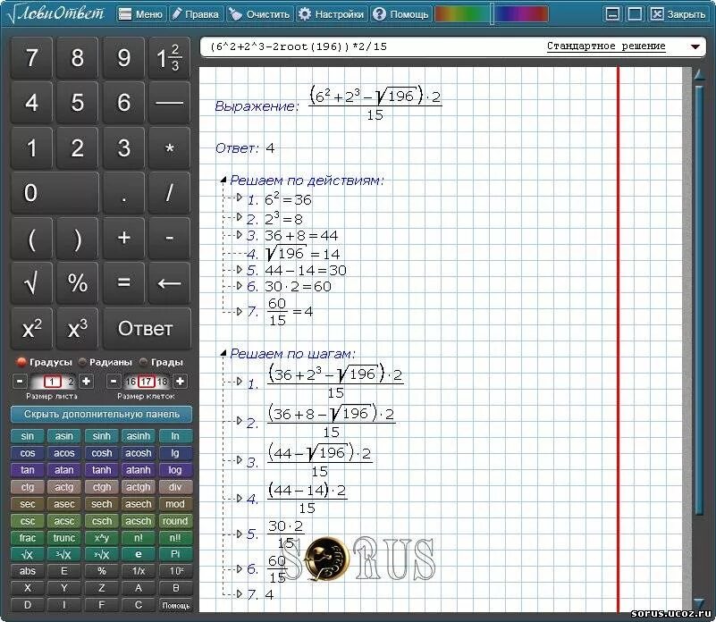Screen dimensions: 716x622
Task: Click the blue-purple color gradient bar
Action: point(521,14)
